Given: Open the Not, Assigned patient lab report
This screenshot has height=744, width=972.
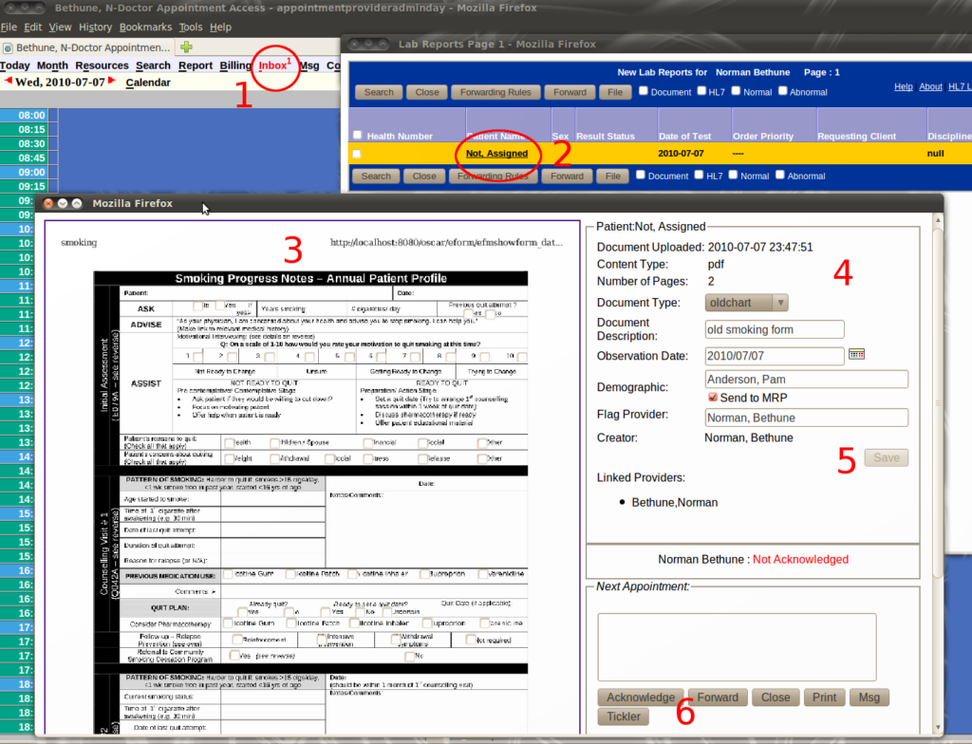Looking at the screenshot, I should tap(497, 154).
